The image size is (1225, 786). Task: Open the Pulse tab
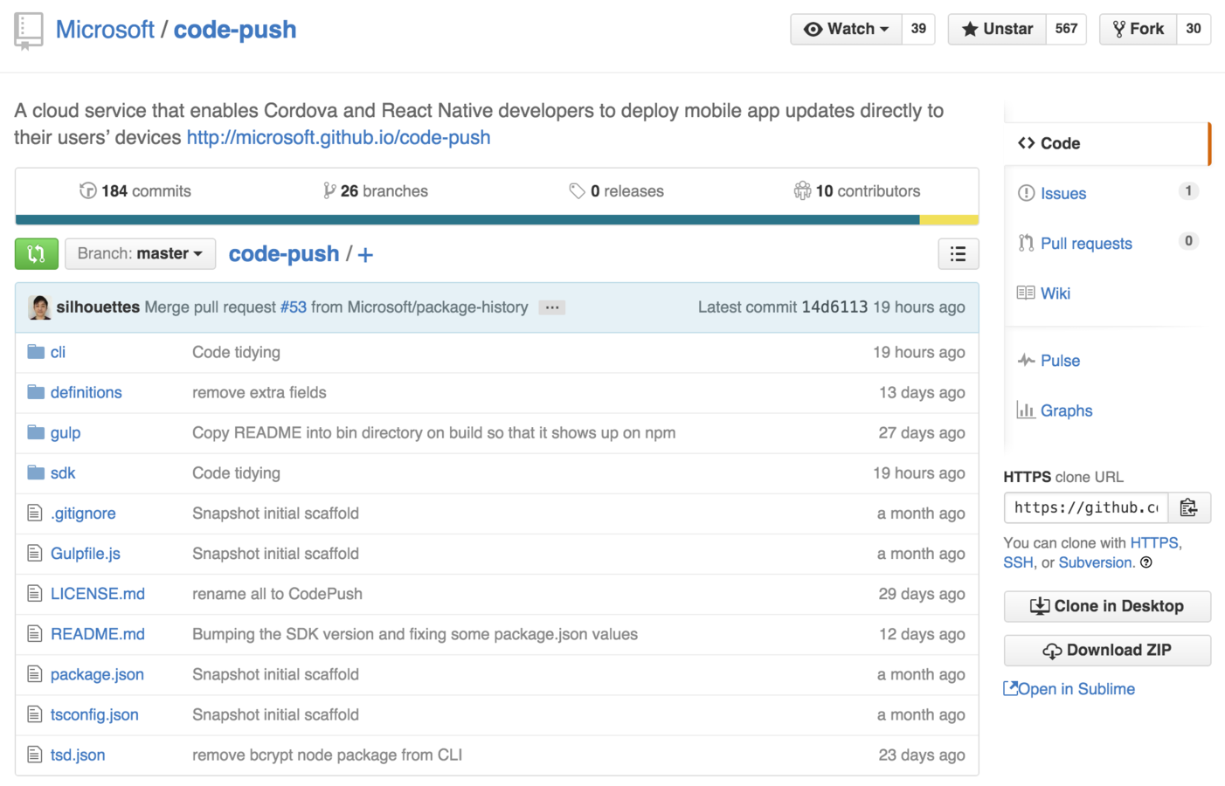1060,361
